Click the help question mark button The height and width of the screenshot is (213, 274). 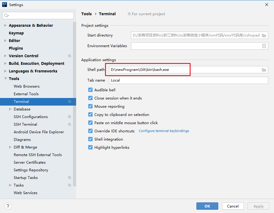[8, 206]
